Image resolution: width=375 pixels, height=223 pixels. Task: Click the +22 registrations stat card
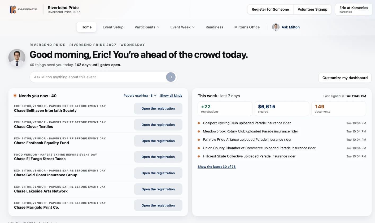(225, 109)
